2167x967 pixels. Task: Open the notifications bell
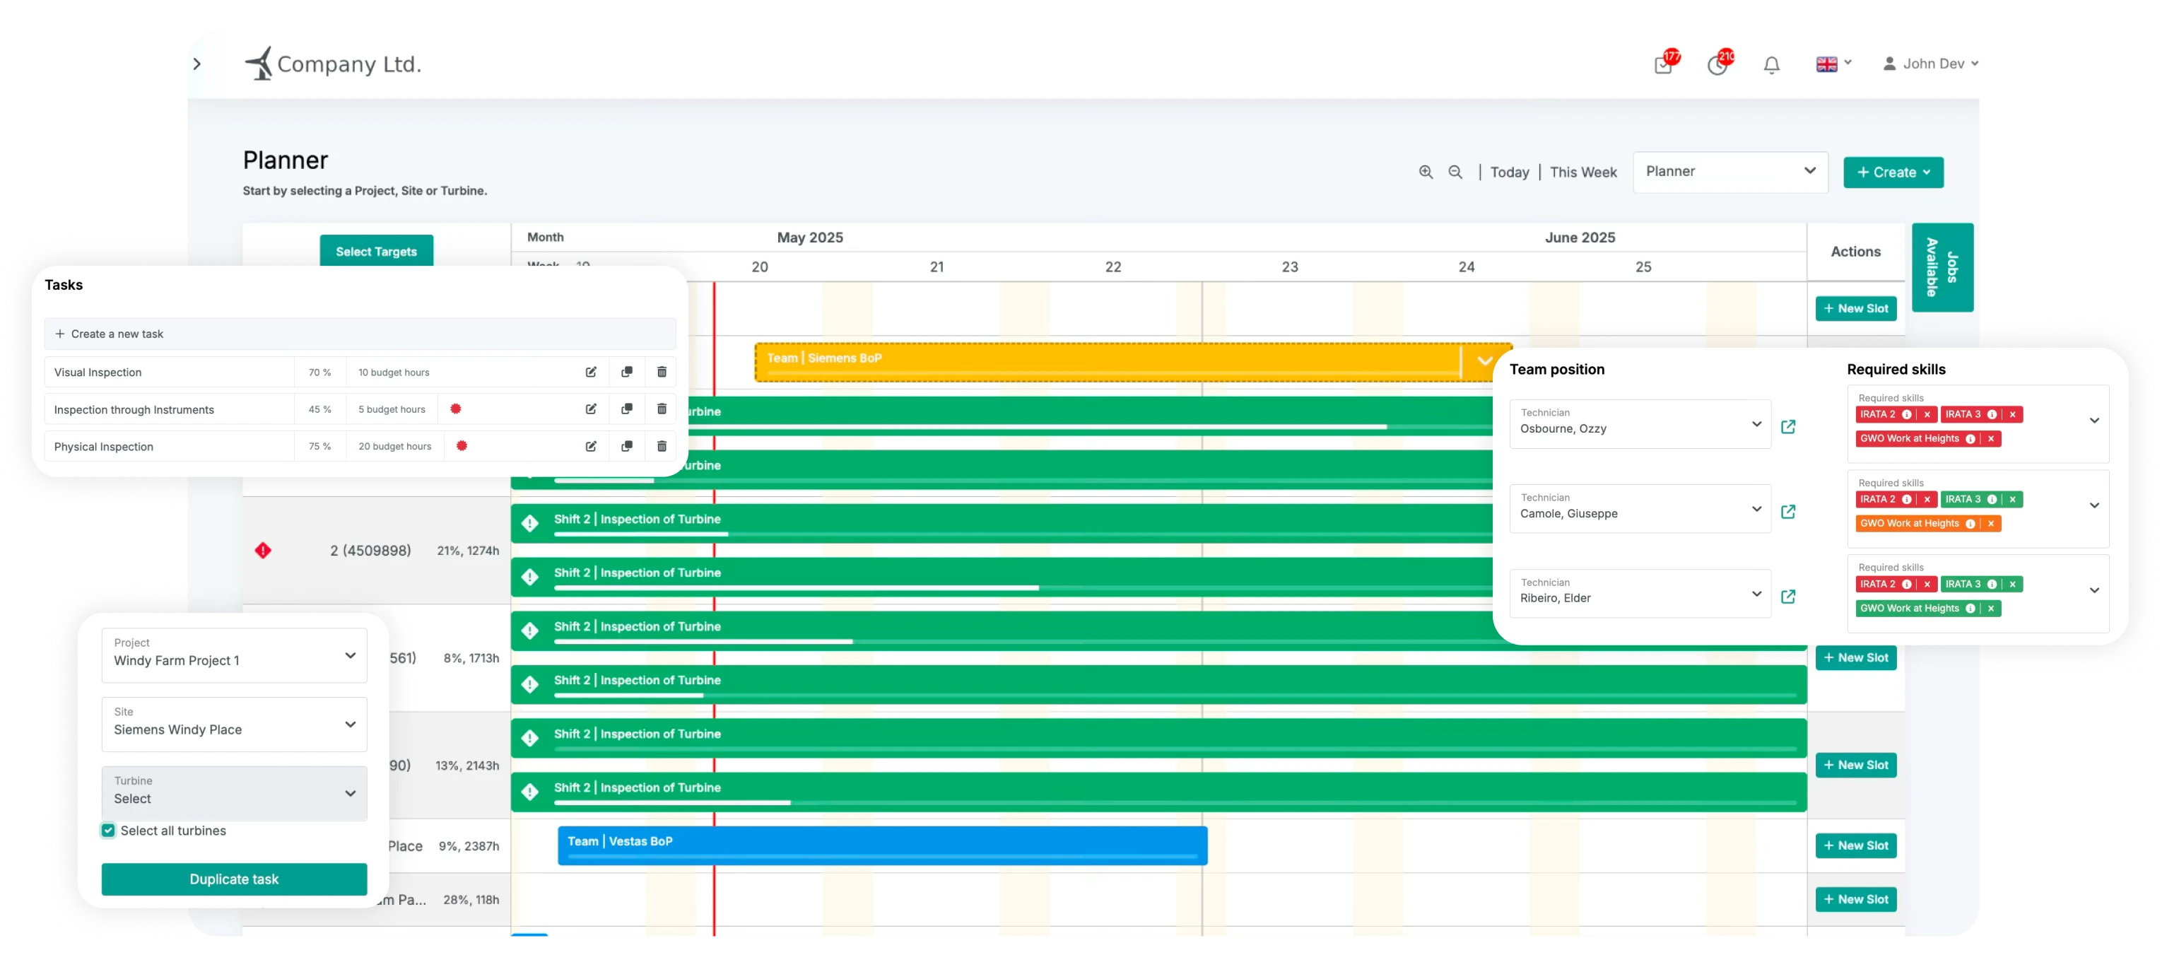(x=1772, y=65)
